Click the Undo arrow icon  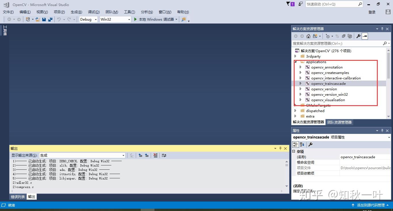59,19
